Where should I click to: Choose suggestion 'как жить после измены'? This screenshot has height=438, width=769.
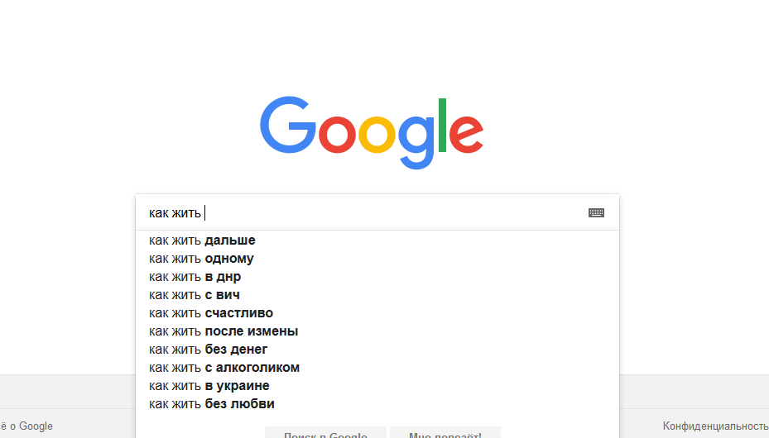377,331
